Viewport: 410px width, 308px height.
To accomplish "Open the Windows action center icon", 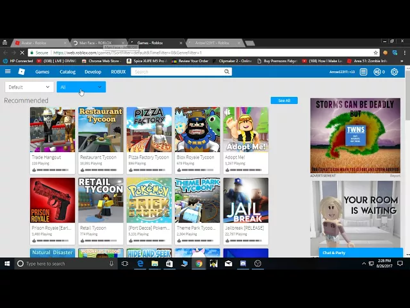I will (400, 264).
